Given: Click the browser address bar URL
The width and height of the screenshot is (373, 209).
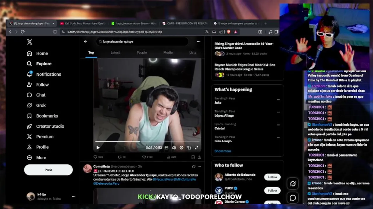Looking at the screenshot, I should click(115, 32).
